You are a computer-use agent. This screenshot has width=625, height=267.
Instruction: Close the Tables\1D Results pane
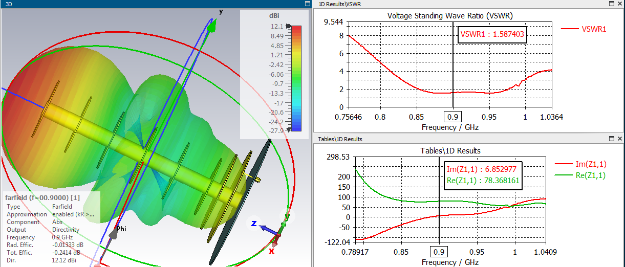coord(620,139)
